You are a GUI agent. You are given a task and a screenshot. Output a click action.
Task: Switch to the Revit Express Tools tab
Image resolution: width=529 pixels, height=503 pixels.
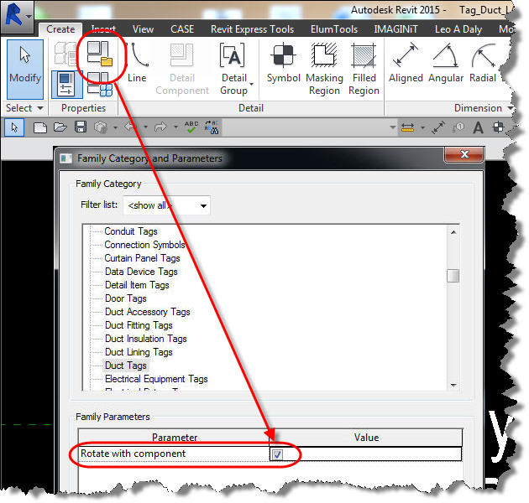(253, 29)
